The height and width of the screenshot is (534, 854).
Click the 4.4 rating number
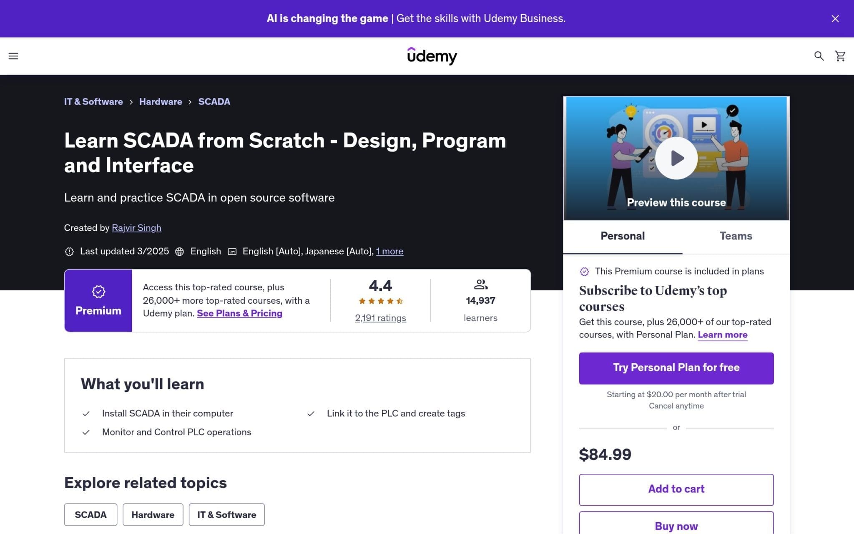pos(380,286)
